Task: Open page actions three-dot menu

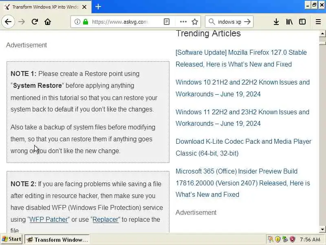Action: pyautogui.click(x=183, y=22)
